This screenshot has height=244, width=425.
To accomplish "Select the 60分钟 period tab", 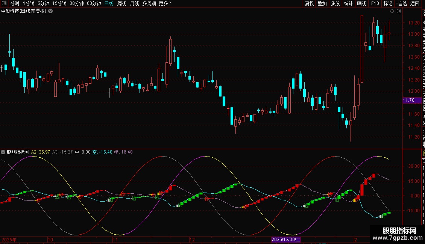I will [94, 3].
